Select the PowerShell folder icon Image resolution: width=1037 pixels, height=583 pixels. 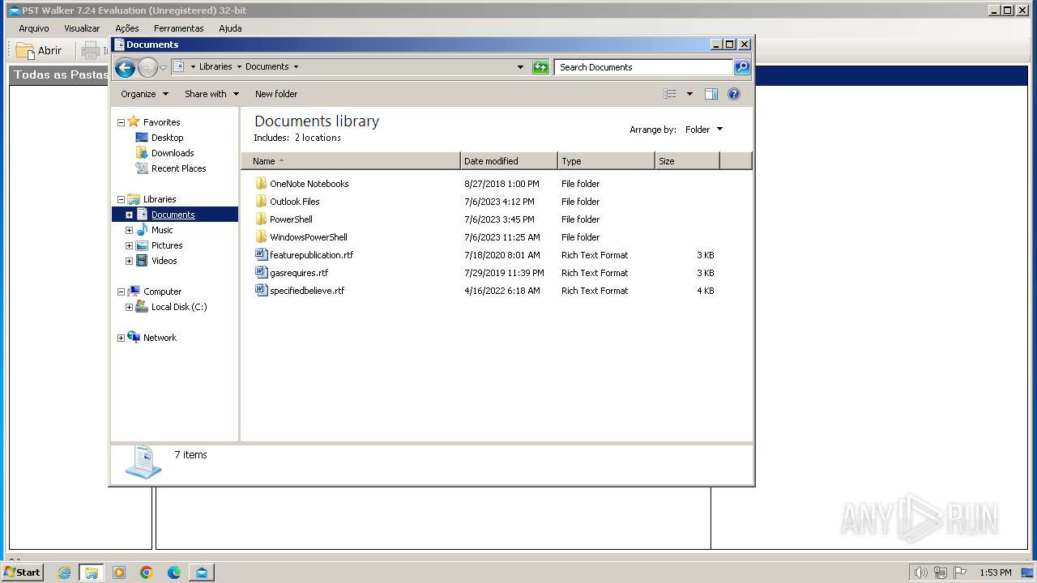(x=261, y=219)
